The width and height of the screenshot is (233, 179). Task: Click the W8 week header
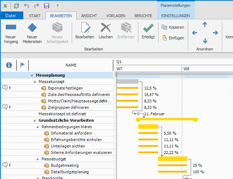[x=186, y=69]
